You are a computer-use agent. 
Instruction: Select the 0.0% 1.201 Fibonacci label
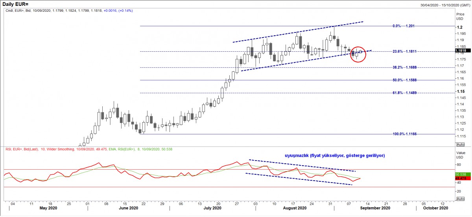point(404,26)
